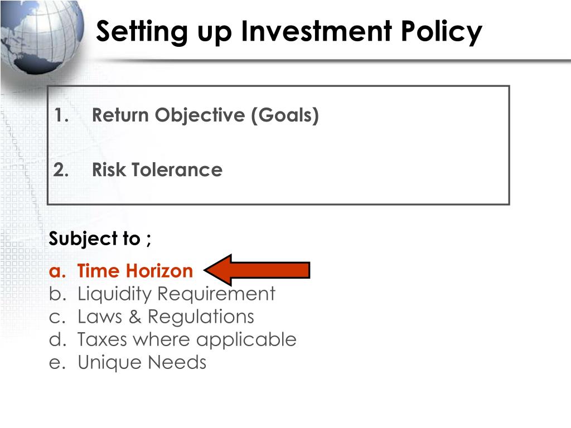This screenshot has height=428, width=571.
Task: Click Taxes where applicable text
Action: (x=187, y=340)
